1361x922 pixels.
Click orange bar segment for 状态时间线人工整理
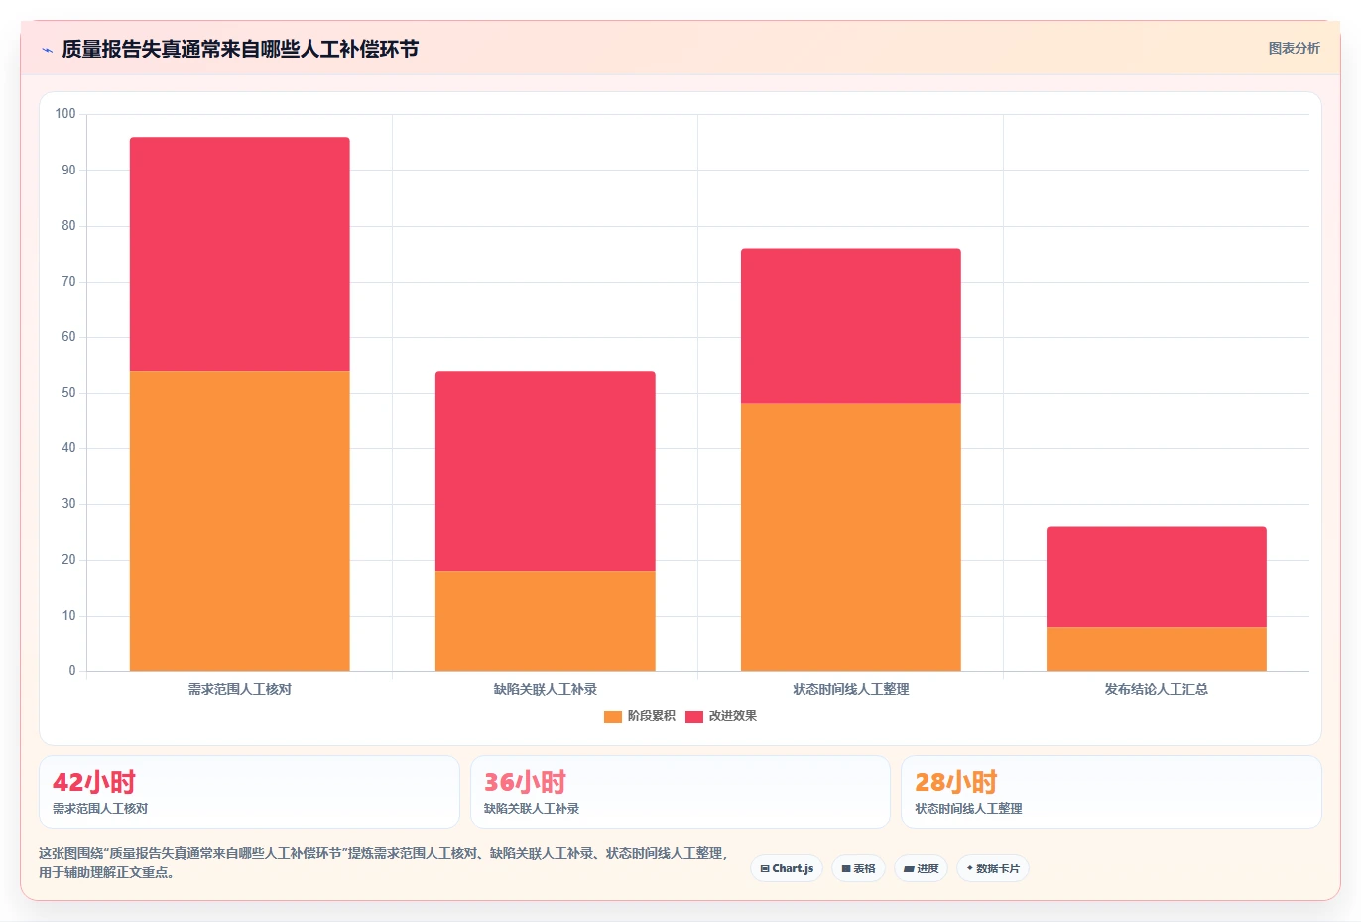851,537
